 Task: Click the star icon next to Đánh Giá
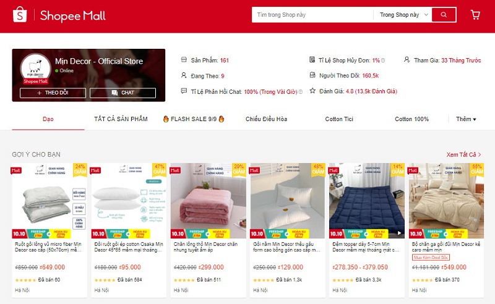pos(312,91)
